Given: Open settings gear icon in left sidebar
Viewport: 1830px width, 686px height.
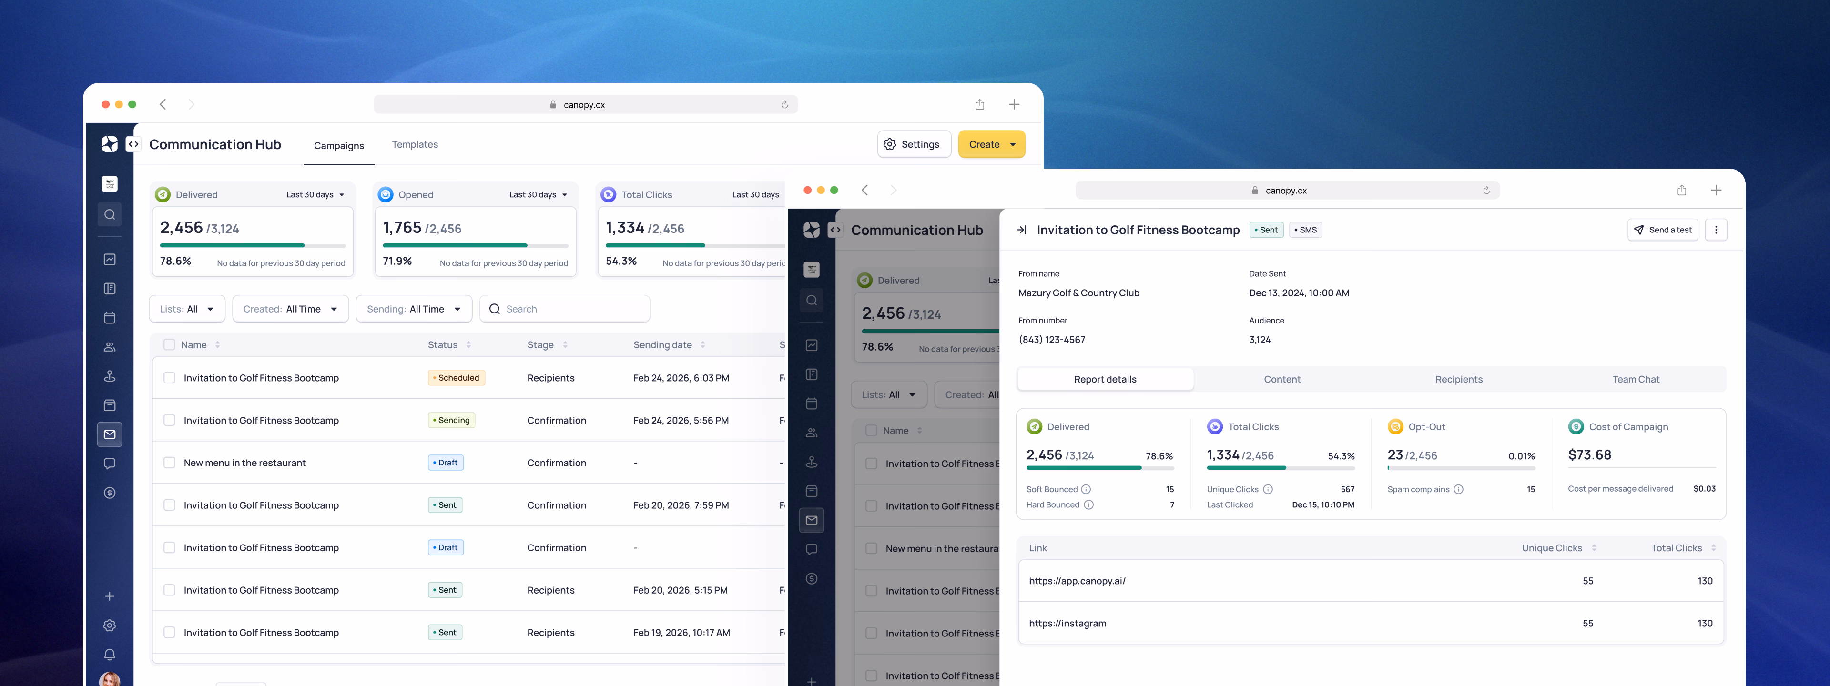Looking at the screenshot, I should click(110, 625).
